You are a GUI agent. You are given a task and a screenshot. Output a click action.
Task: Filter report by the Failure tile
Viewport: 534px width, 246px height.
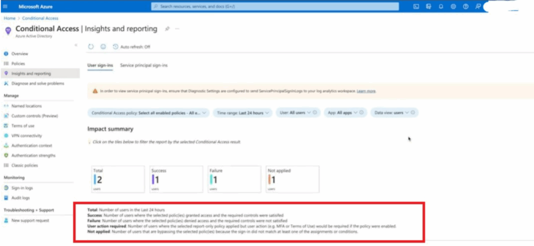pos(234,179)
